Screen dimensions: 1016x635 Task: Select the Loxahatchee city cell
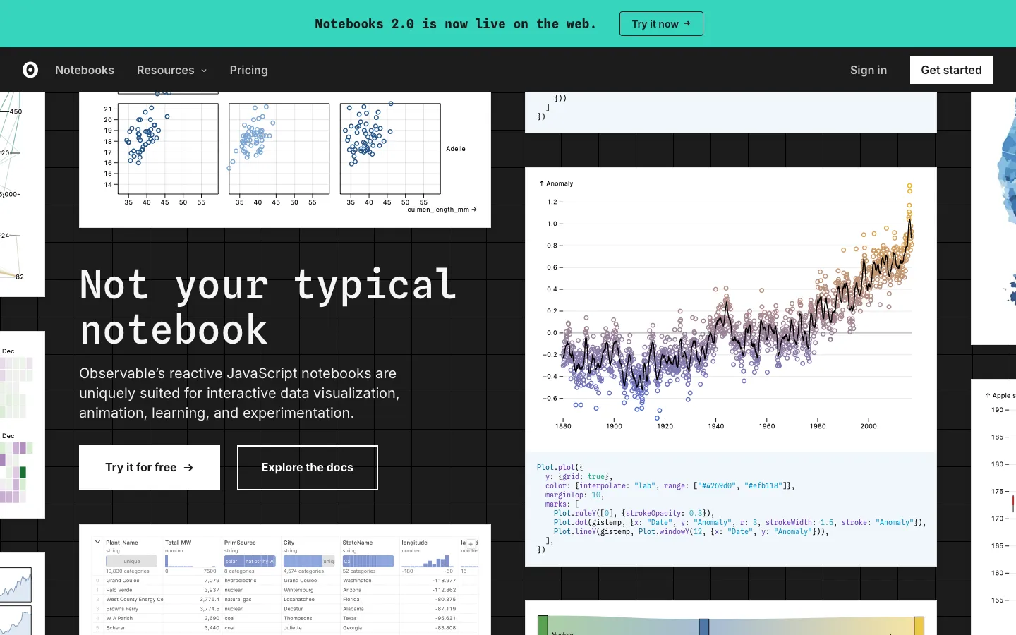point(299,599)
